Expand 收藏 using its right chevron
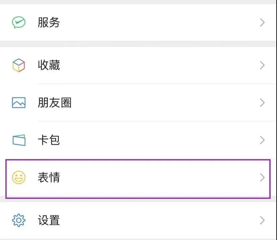This screenshot has height=240, width=277. (x=262, y=65)
